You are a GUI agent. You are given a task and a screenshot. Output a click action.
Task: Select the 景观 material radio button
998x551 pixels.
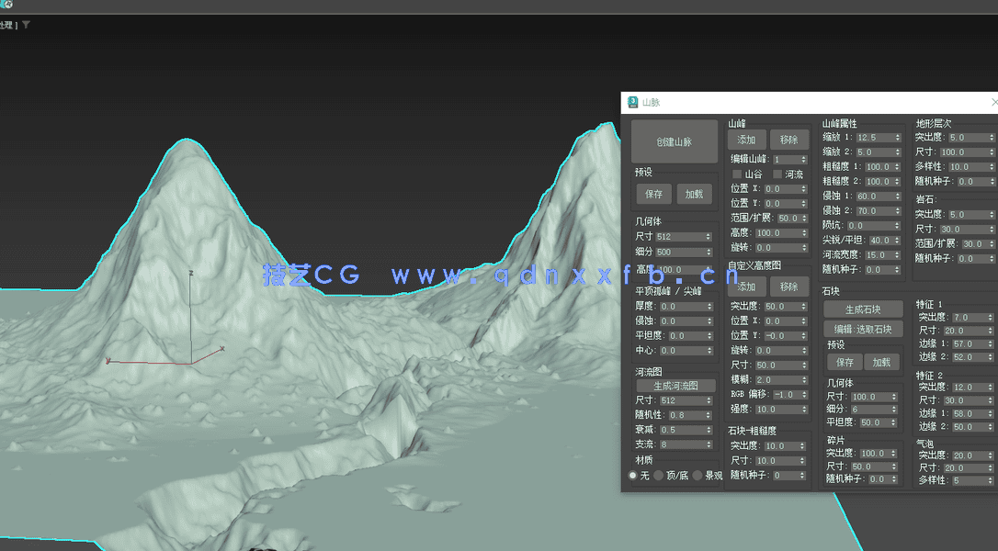click(698, 473)
